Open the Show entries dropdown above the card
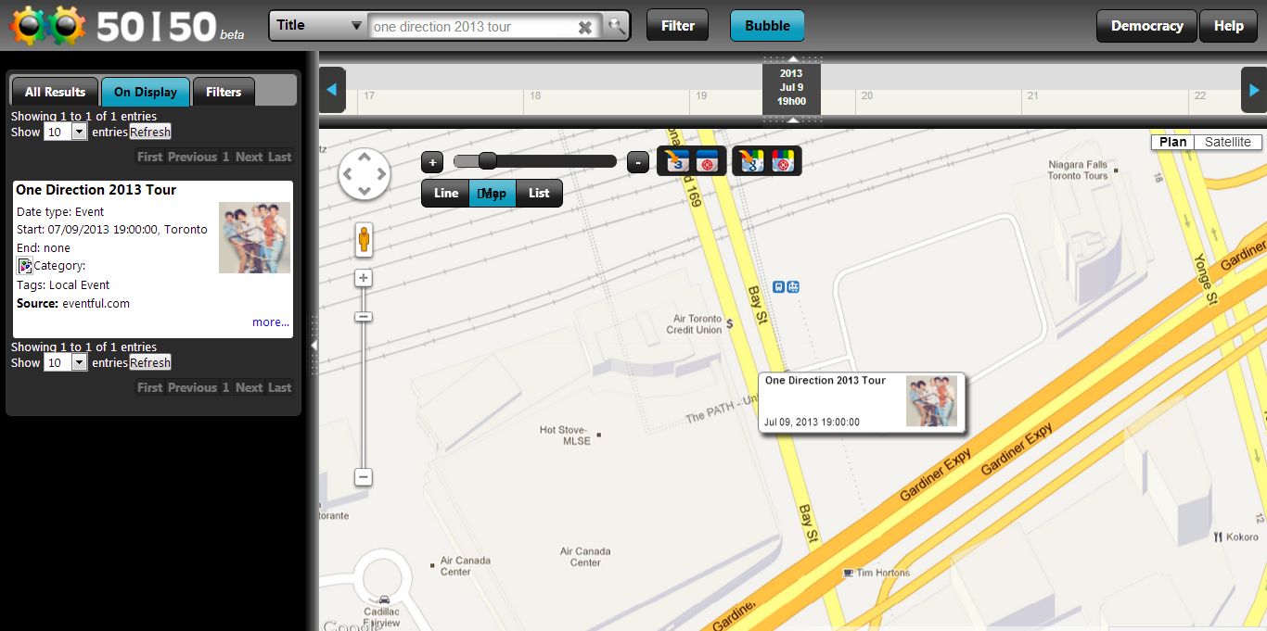The height and width of the screenshot is (631, 1267). click(x=66, y=132)
